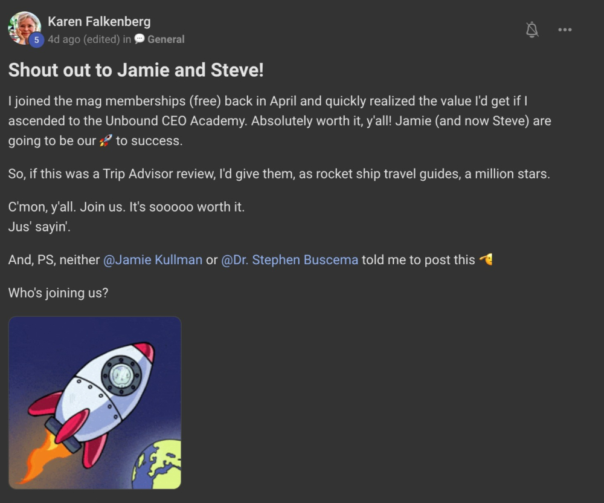The height and width of the screenshot is (503, 604).
Task: Click the rocket's round porthole window in image
Action: tap(121, 375)
